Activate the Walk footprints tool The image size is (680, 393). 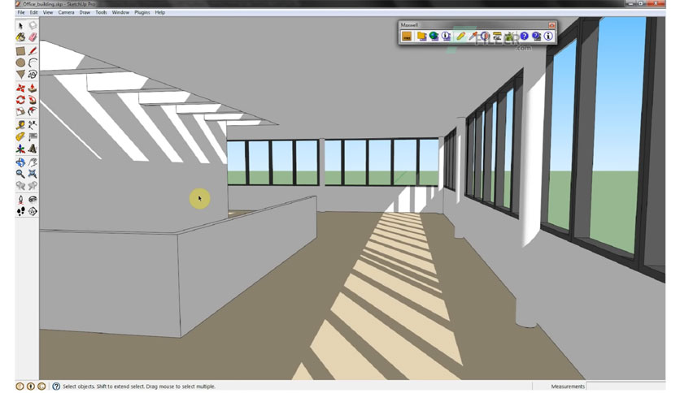point(20,211)
